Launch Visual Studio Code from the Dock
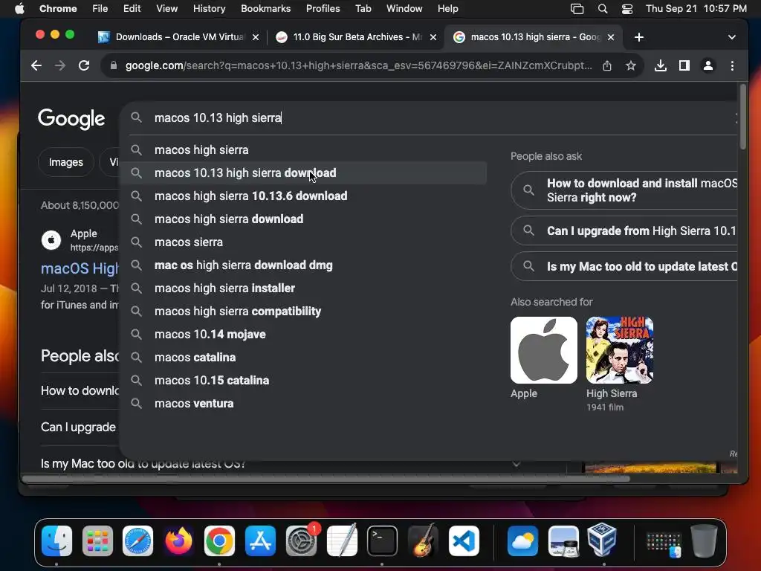The height and width of the screenshot is (571, 761). pyautogui.click(x=464, y=541)
